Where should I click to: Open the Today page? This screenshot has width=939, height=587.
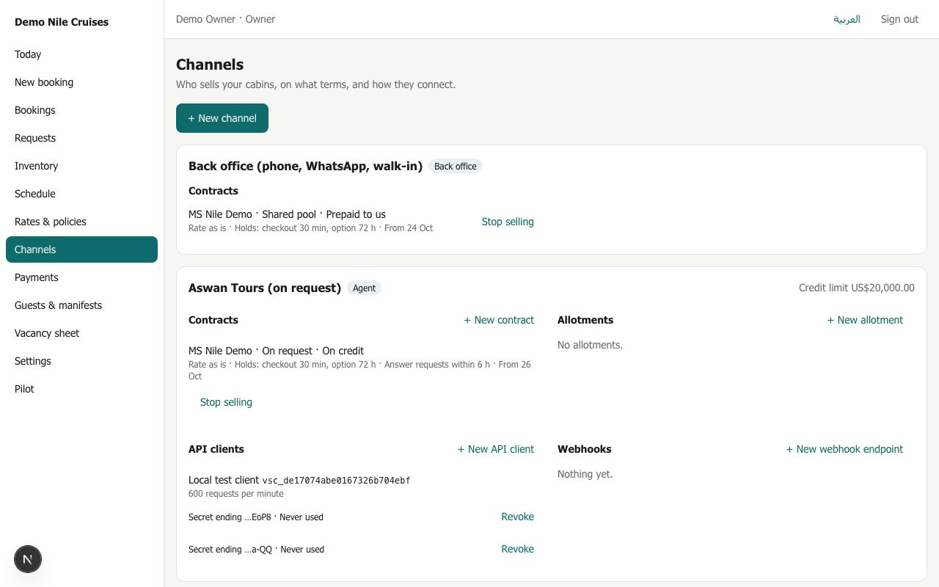[81, 54]
